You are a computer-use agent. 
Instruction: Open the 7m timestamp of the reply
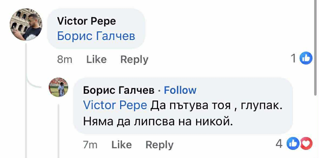click(x=90, y=145)
